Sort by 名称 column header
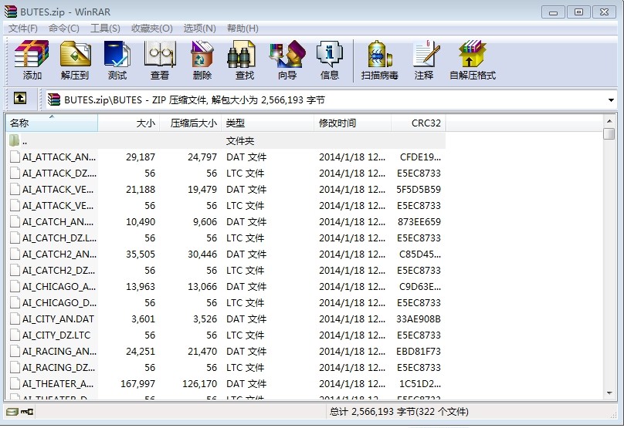 pyautogui.click(x=51, y=123)
